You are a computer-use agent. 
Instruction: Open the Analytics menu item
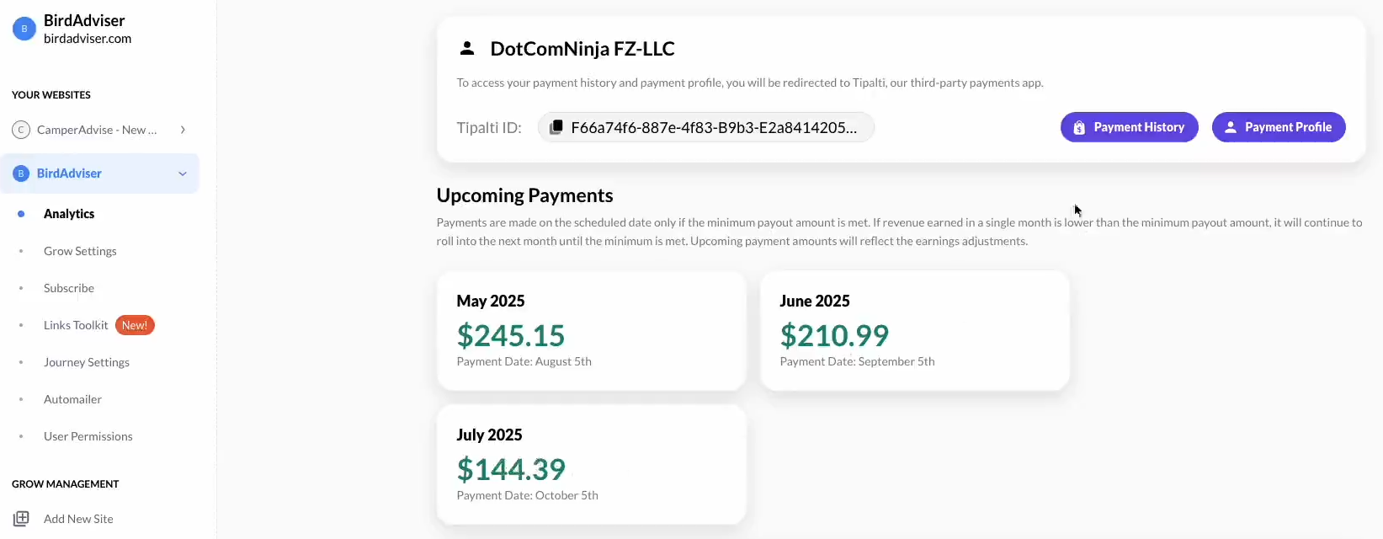click(x=69, y=214)
